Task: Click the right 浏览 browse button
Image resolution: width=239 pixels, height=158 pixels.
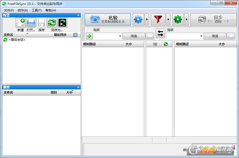Action: tap(215, 36)
